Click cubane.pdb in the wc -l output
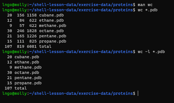Viewport: 174px width, 103px height. 27,57
